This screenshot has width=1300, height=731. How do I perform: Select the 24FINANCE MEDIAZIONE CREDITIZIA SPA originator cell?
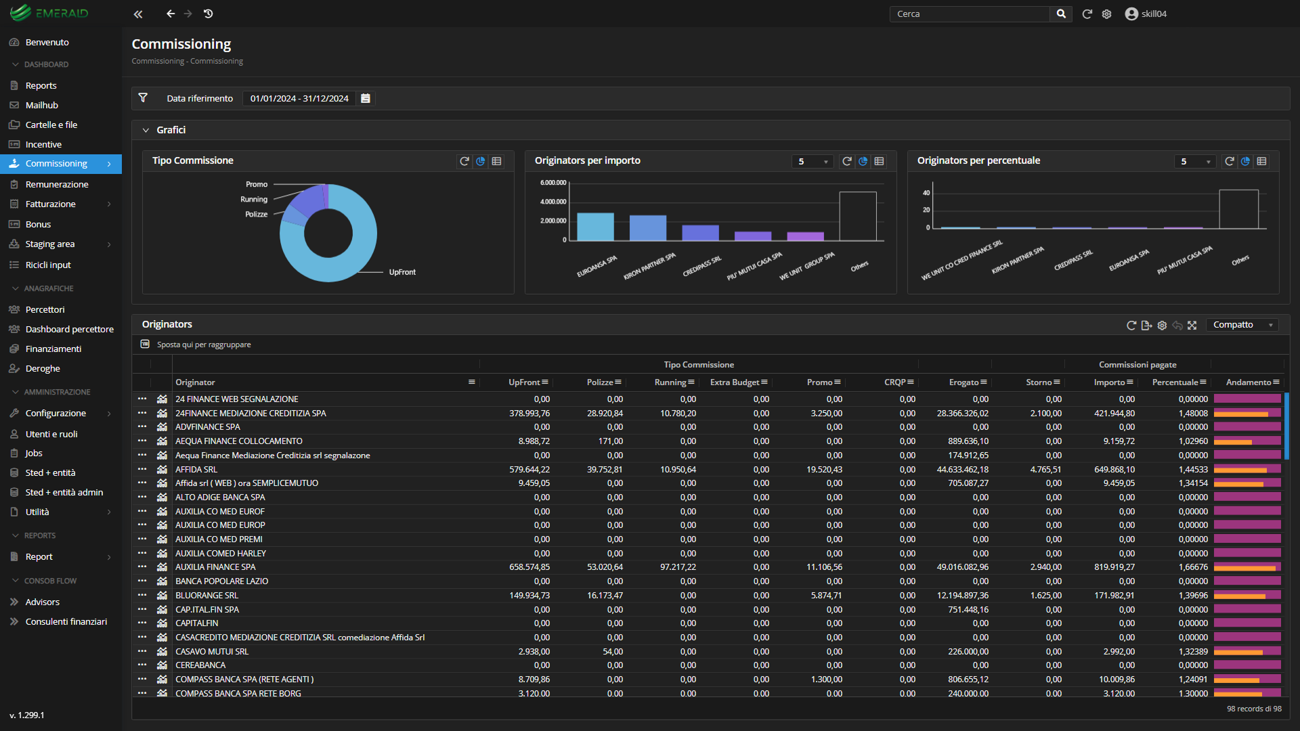325,413
